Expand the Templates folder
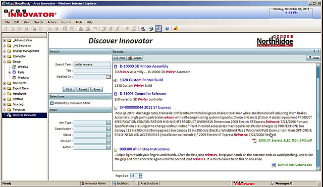This screenshot has height=187, width=323. pyautogui.click(x=5, y=110)
